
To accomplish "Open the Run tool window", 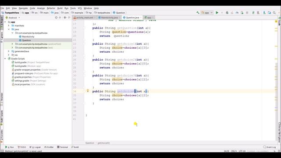I will [x=10, y=147].
